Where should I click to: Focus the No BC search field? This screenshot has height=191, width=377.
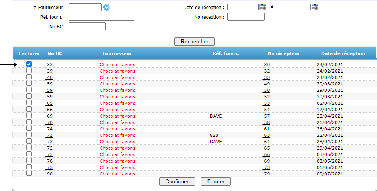click(87, 27)
